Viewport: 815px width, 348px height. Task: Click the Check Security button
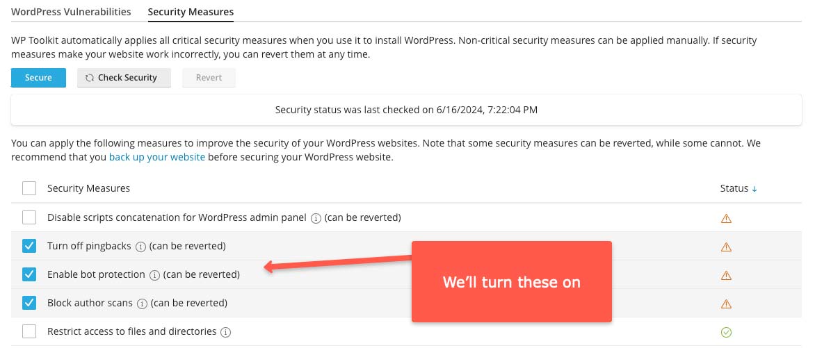(x=124, y=78)
